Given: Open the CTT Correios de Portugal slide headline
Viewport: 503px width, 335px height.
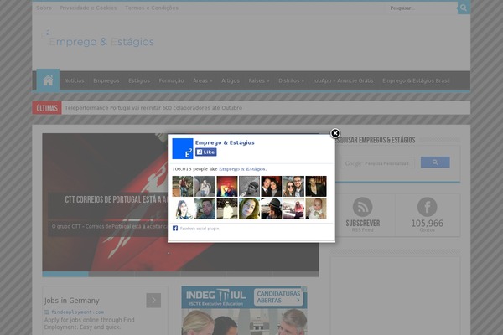Looking at the screenshot, I should pos(117,199).
